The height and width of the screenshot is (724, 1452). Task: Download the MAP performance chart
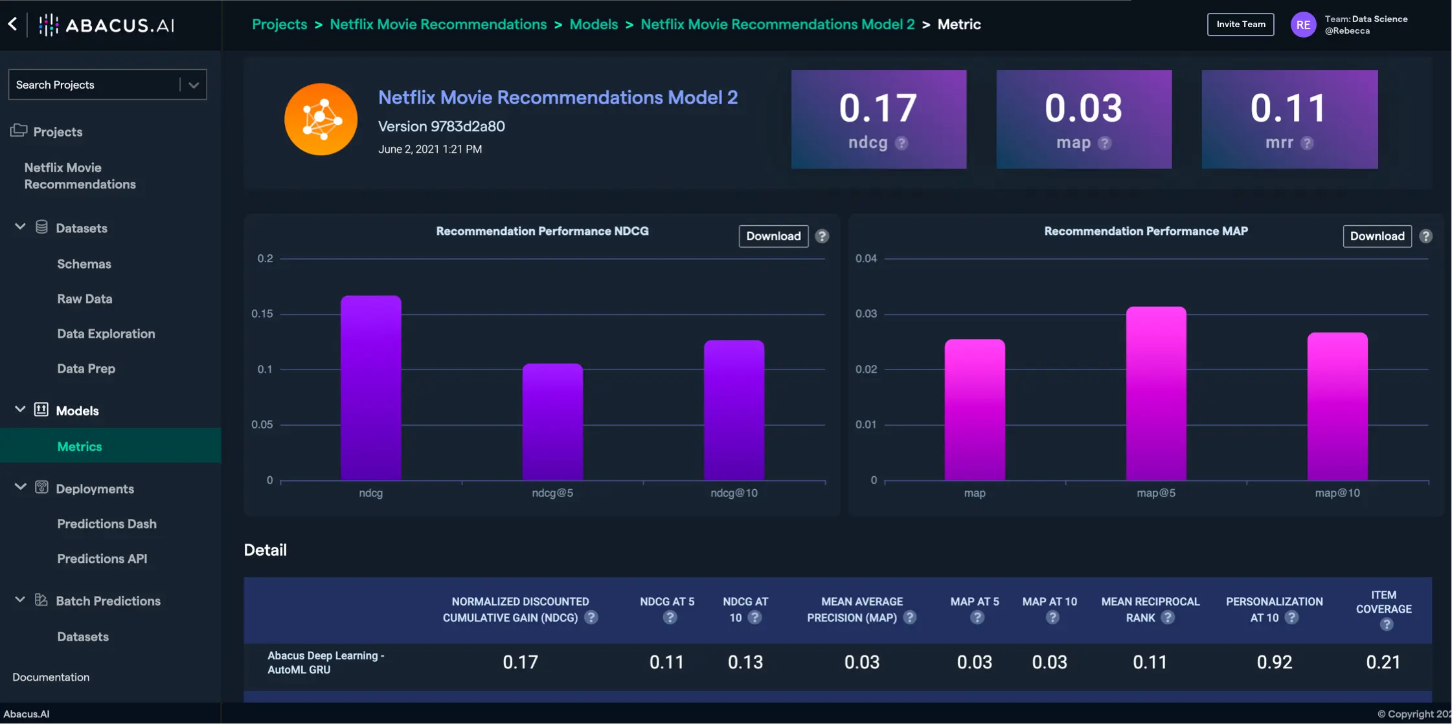(1377, 236)
